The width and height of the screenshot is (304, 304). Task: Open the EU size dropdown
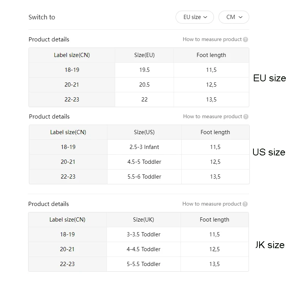195,17
